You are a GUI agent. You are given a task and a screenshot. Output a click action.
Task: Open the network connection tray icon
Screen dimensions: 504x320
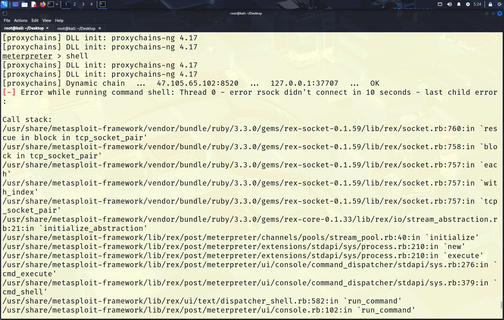440,4
